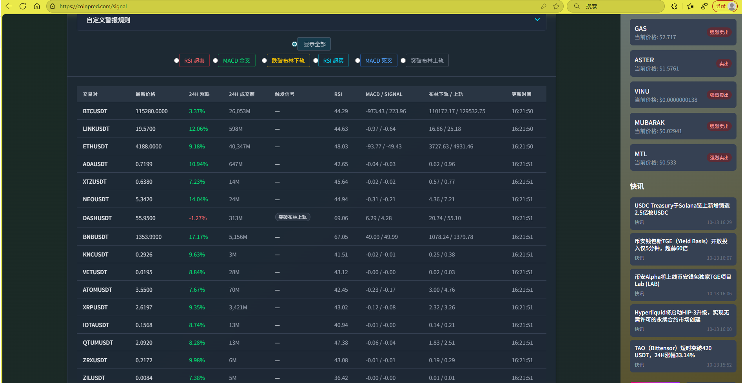The image size is (742, 383).
Task: Bookmark this page with the star icon
Action: click(556, 6)
